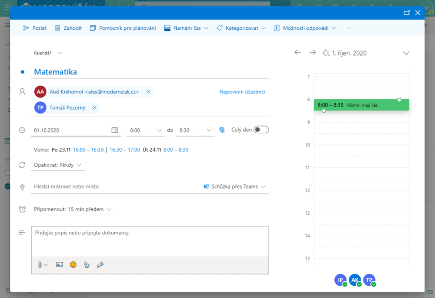Select the suggested time 16:00 – 16:30
Viewport: 435px width, 298px height.
(88, 150)
